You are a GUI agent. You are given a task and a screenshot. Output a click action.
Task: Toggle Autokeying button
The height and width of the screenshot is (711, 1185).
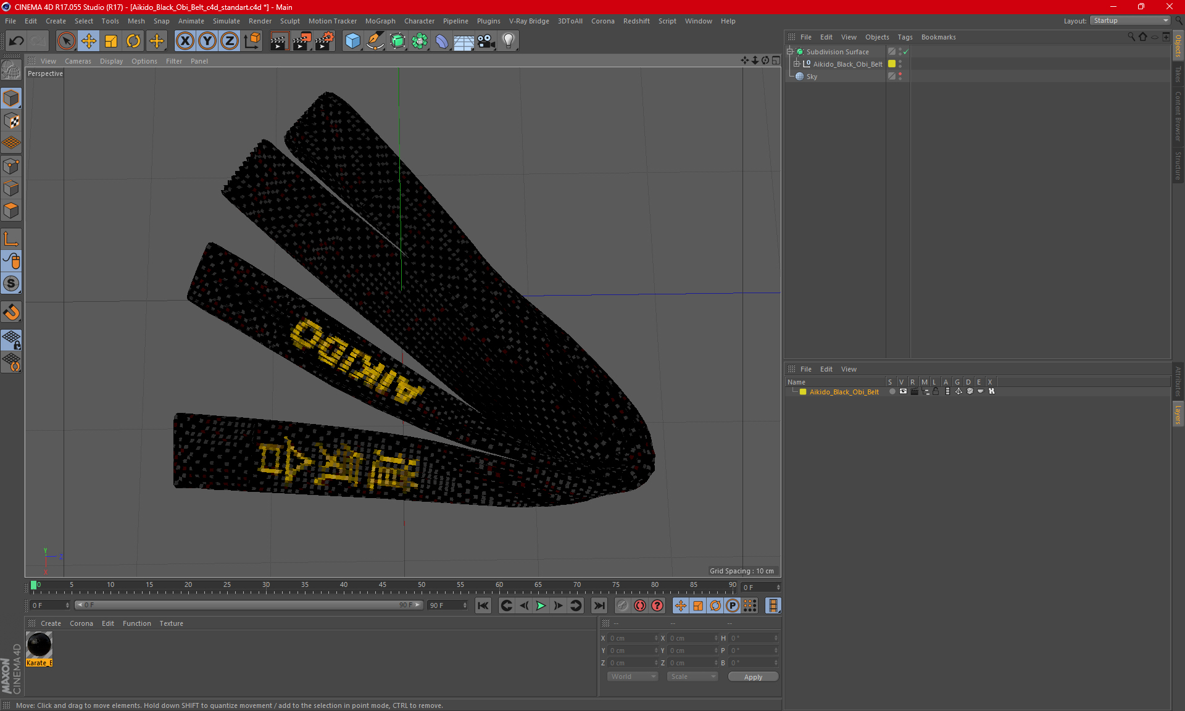[640, 605]
